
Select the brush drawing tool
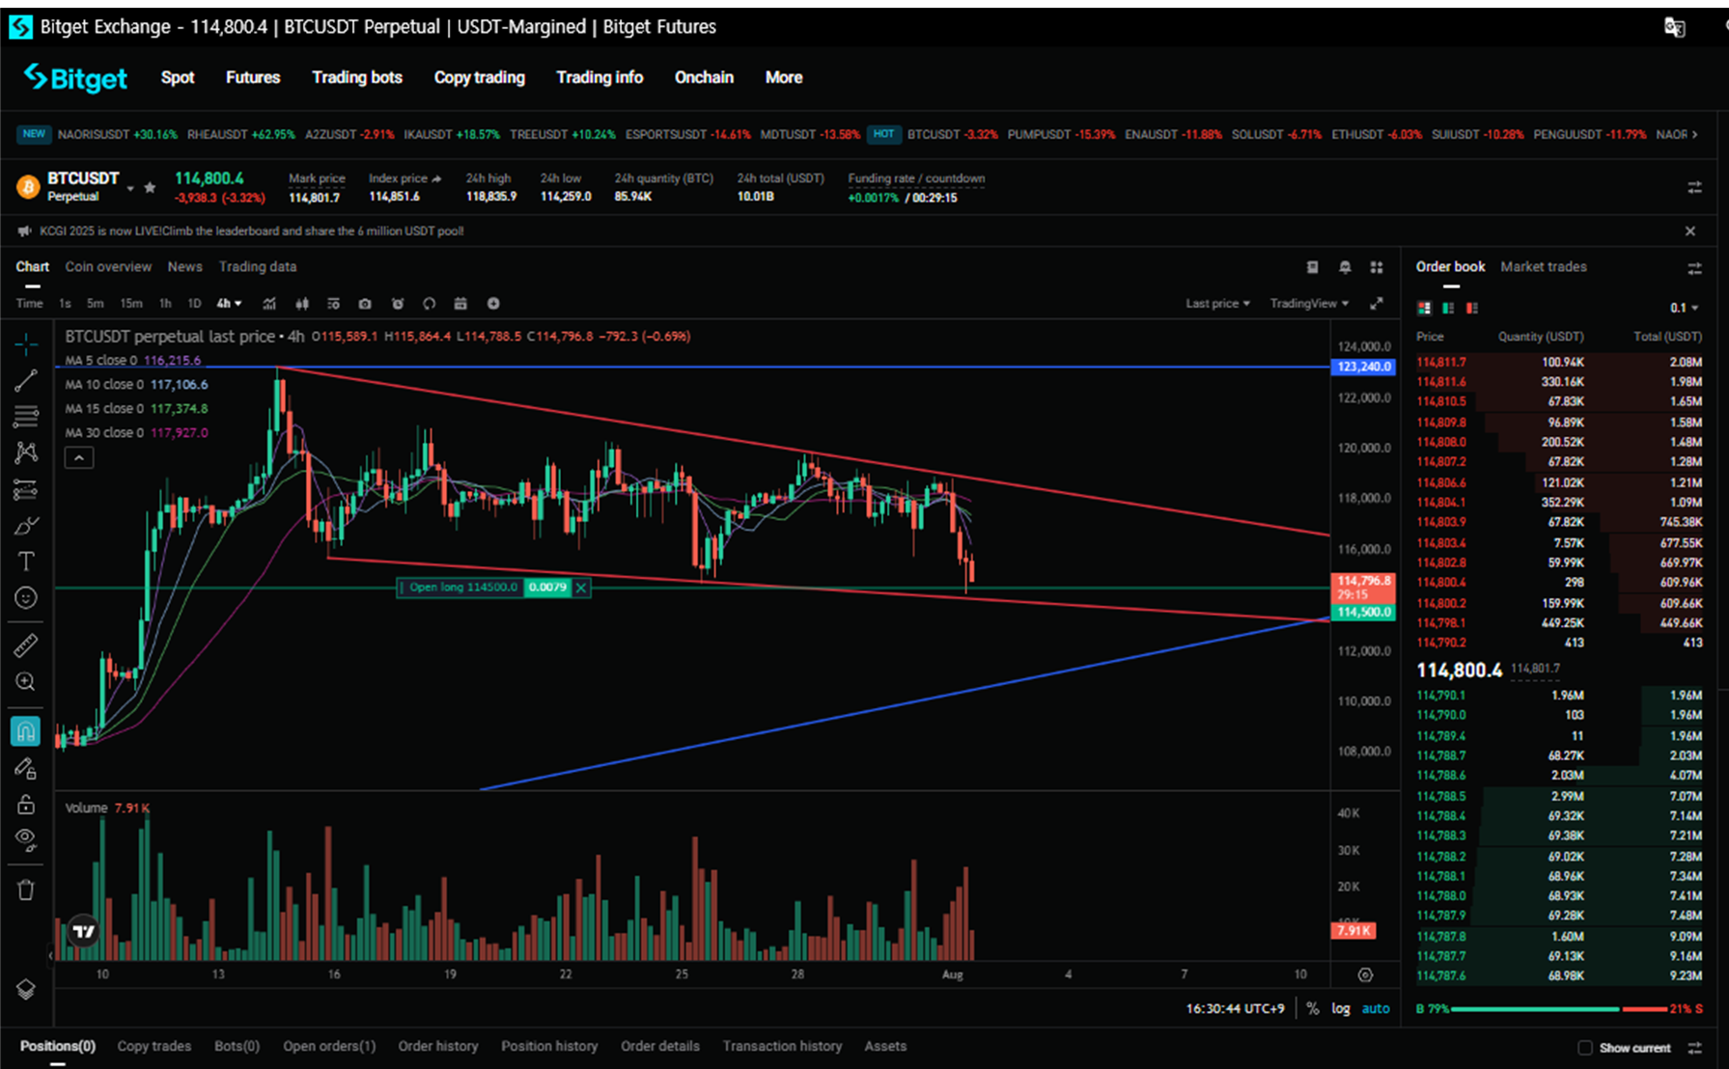pyautogui.click(x=26, y=526)
